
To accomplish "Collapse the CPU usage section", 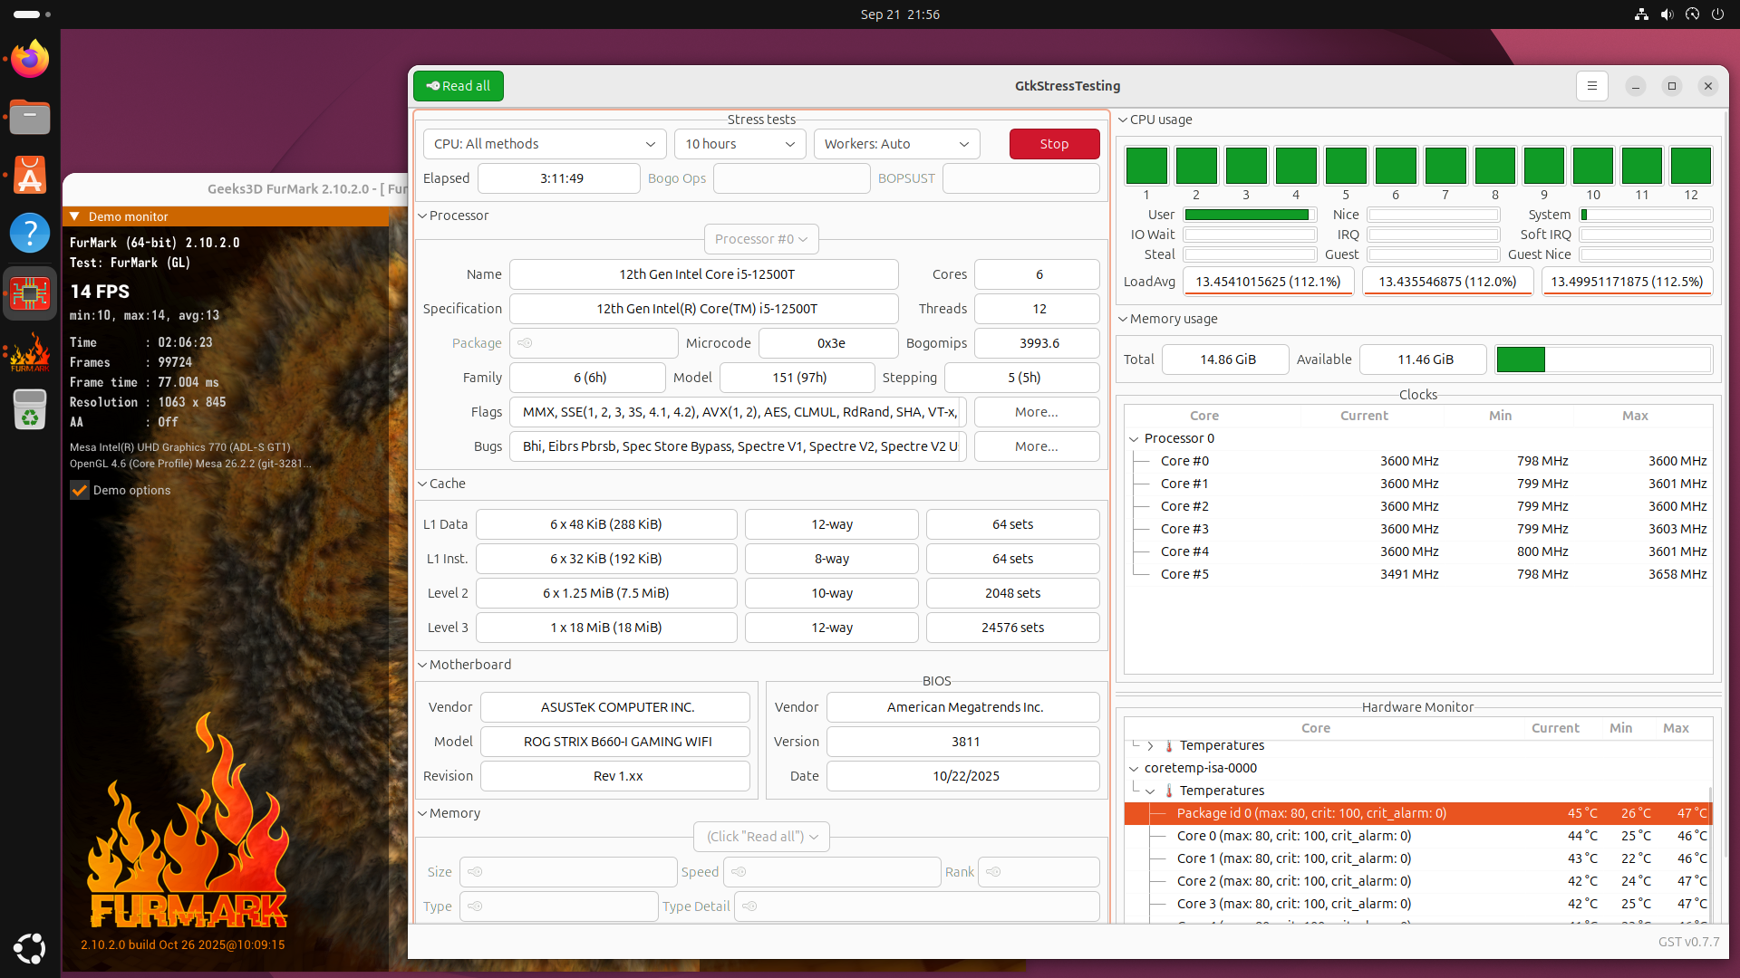I will pos(1123,120).
